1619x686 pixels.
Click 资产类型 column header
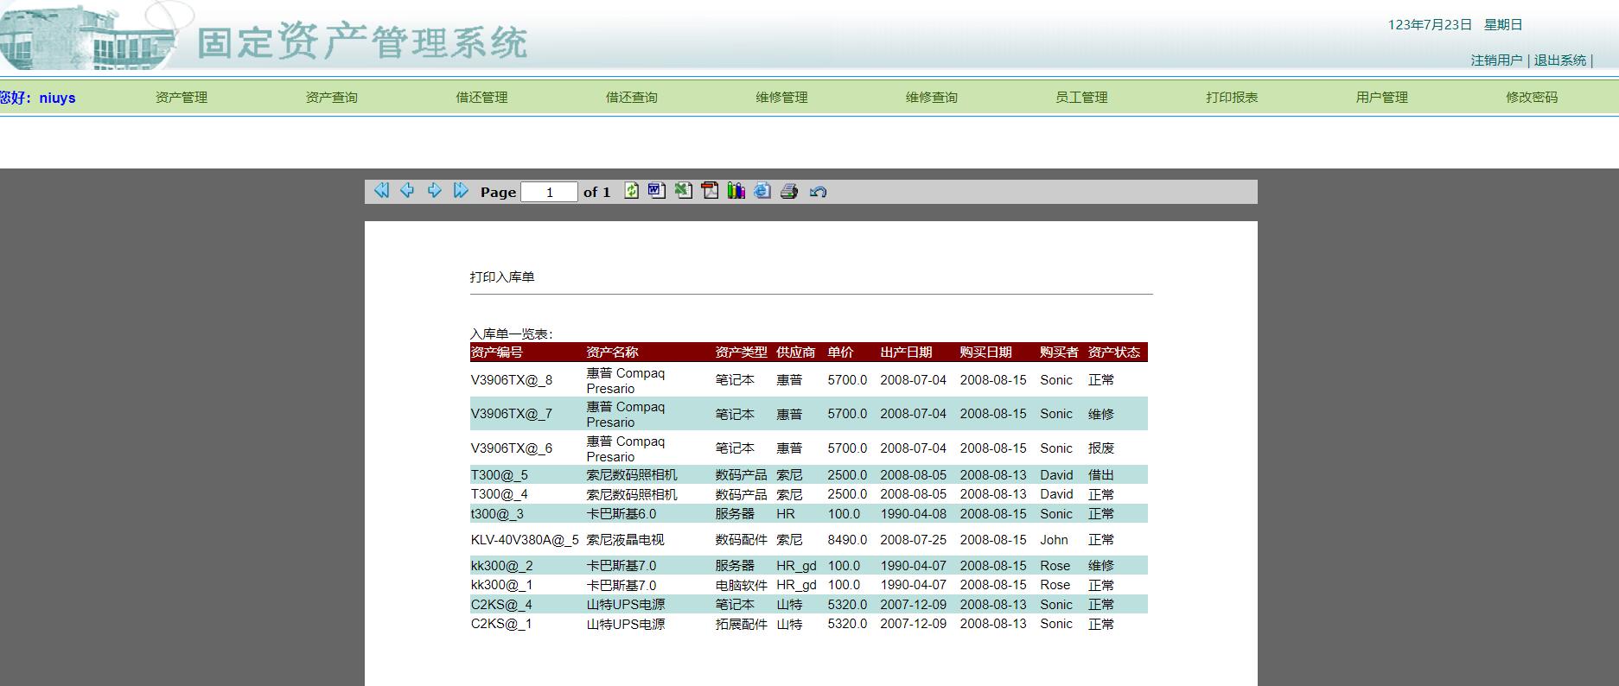(741, 353)
